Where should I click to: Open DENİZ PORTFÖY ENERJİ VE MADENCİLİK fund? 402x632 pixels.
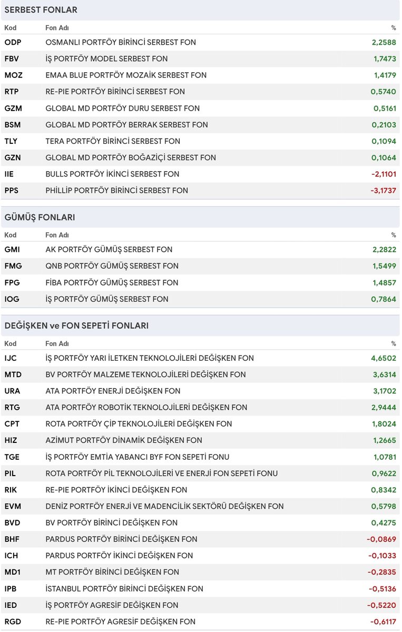(164, 506)
